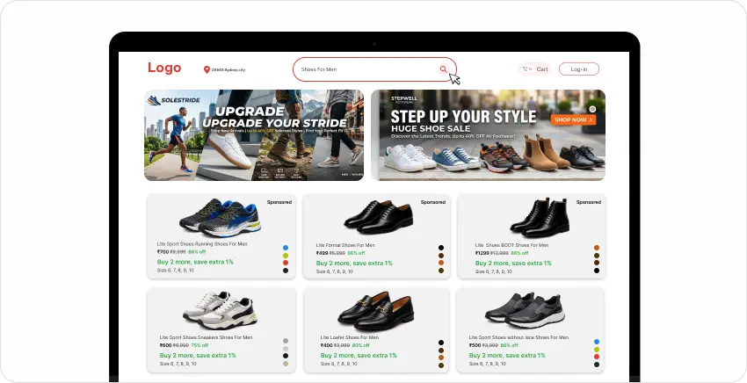Pick black swatch on Running Shoes card
Viewport: 747px width, 383px height.
coord(286,270)
